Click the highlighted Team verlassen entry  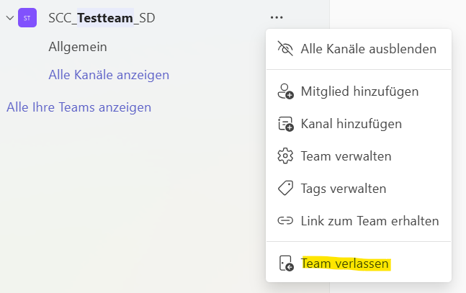[346, 264]
